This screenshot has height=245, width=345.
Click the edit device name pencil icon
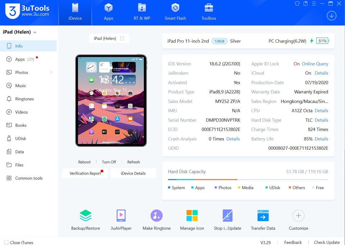tap(122, 38)
